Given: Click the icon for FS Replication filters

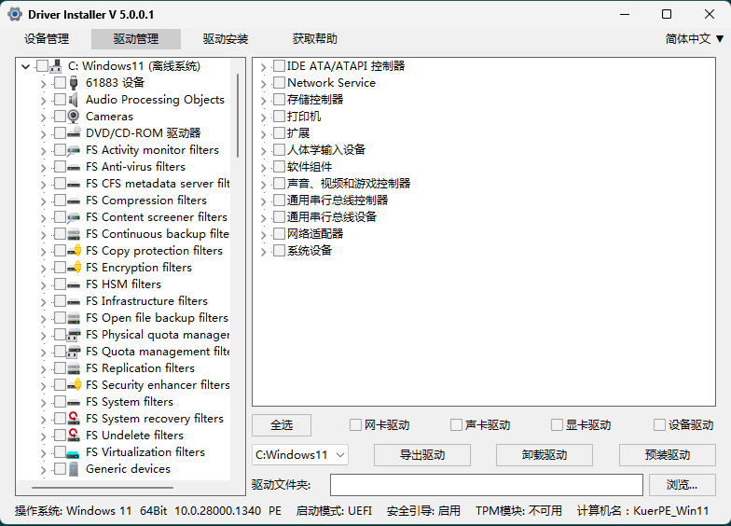Looking at the screenshot, I should 73,368.
